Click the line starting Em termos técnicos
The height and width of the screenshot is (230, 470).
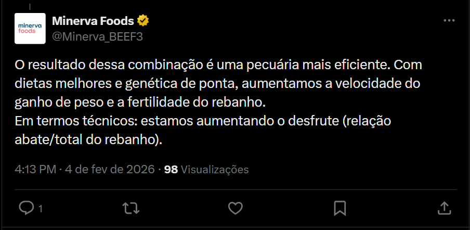tap(202, 122)
